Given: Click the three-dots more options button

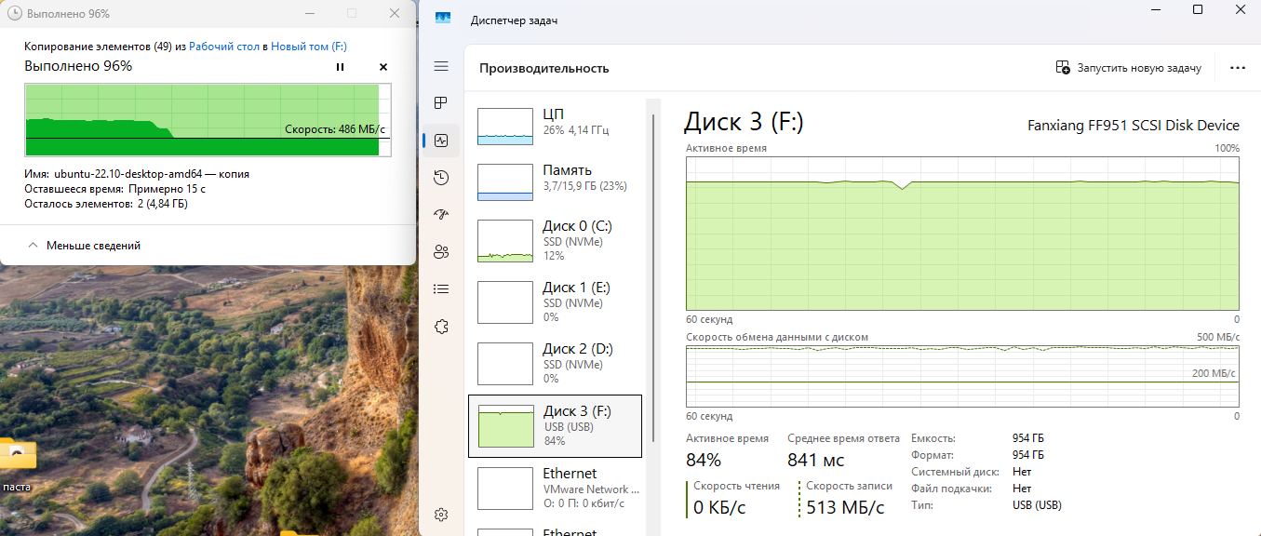Looking at the screenshot, I should click(1237, 68).
